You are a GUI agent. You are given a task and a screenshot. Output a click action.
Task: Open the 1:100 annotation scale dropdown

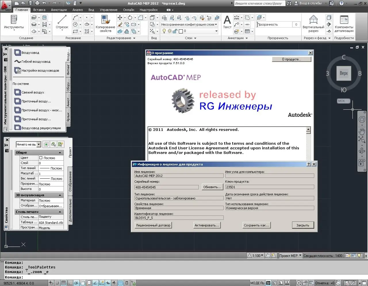258,256
